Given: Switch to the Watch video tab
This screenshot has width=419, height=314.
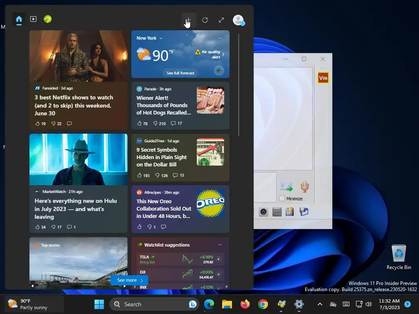Looking at the screenshot, I should [34, 19].
